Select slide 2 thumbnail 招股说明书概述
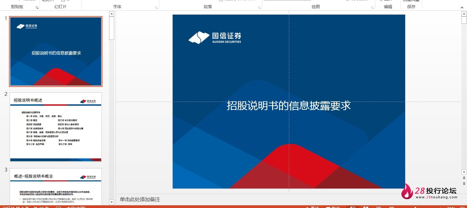Viewport: 467px width, 208px height. click(56, 127)
